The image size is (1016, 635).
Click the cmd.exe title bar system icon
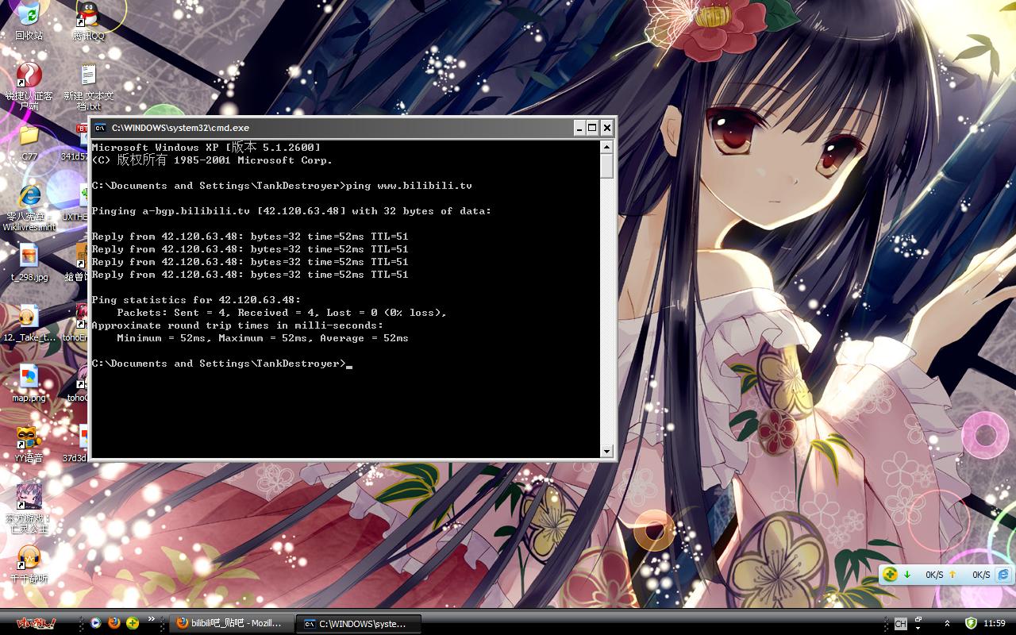click(x=101, y=128)
